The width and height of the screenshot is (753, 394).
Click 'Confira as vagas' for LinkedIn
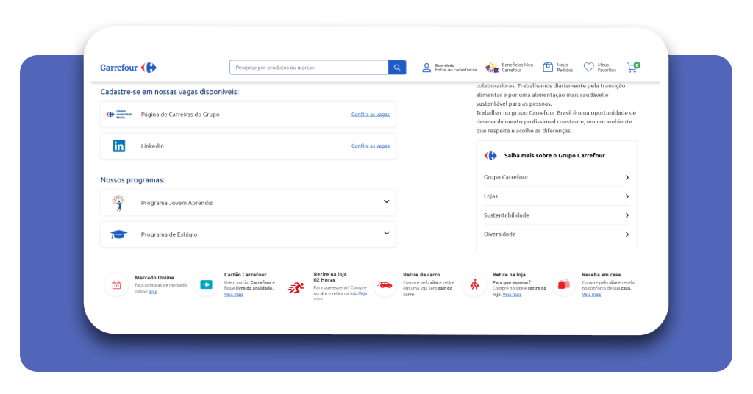pyautogui.click(x=371, y=146)
